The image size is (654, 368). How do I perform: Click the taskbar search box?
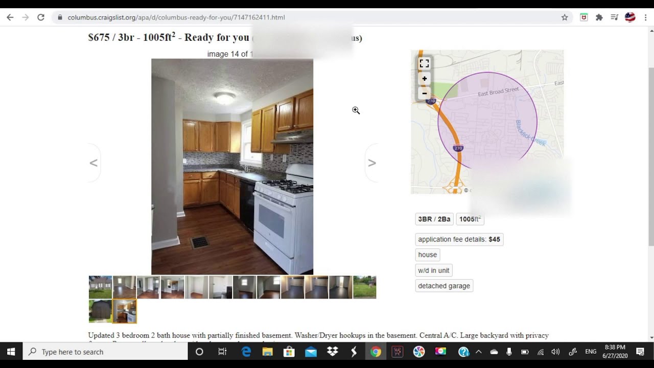click(106, 352)
